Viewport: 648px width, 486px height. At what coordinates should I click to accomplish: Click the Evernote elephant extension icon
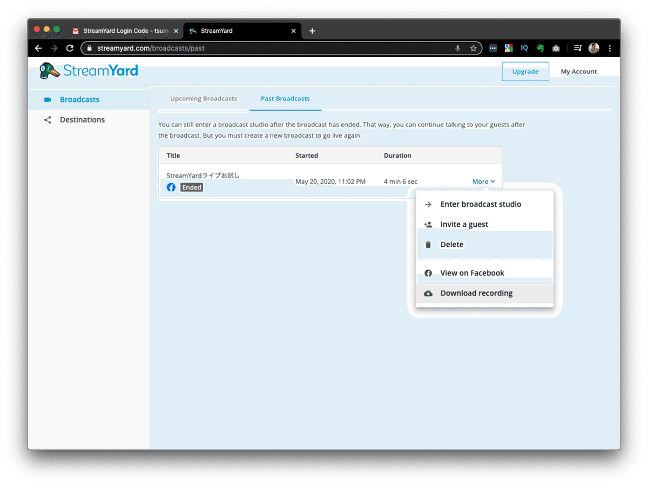point(540,48)
